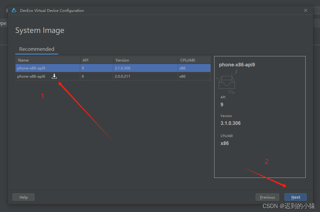This screenshot has height=212, width=320.
Task: Close the Virtual Device Configuration dialog
Action: [306, 10]
